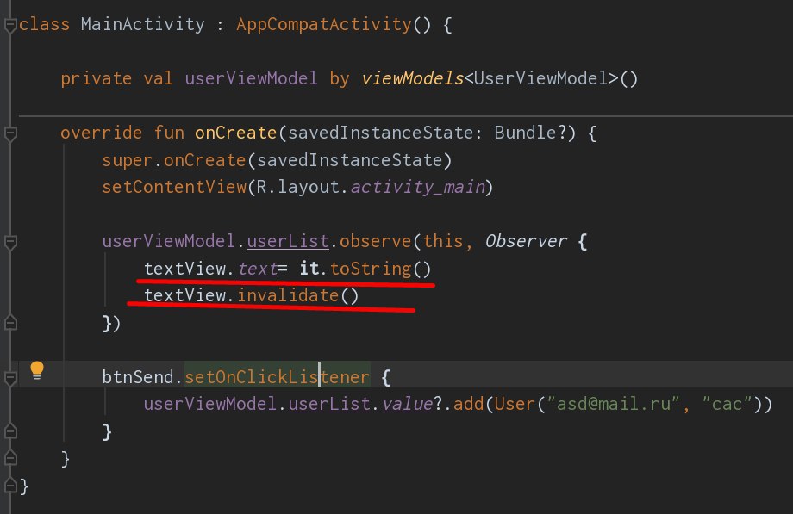The width and height of the screenshot is (793, 514).
Task: Click the underlined value property
Action: point(407,405)
